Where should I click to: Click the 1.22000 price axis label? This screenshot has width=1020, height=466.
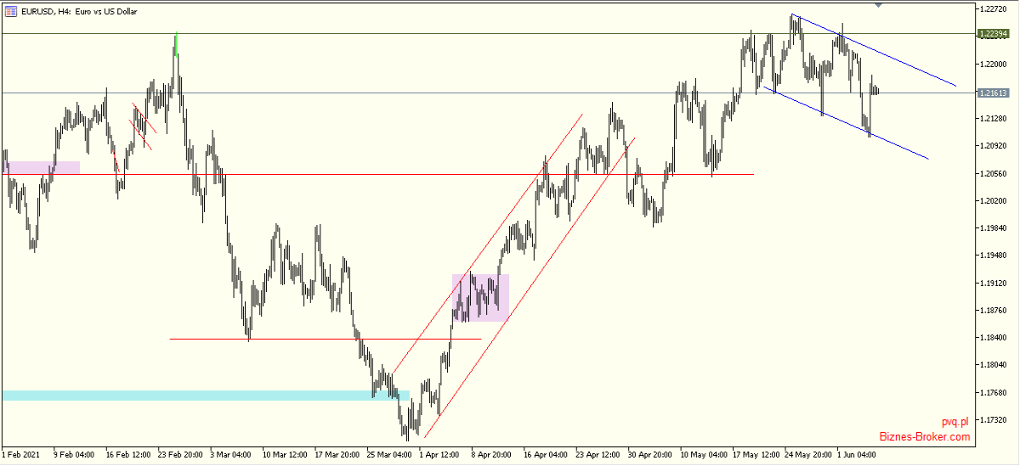click(x=994, y=65)
